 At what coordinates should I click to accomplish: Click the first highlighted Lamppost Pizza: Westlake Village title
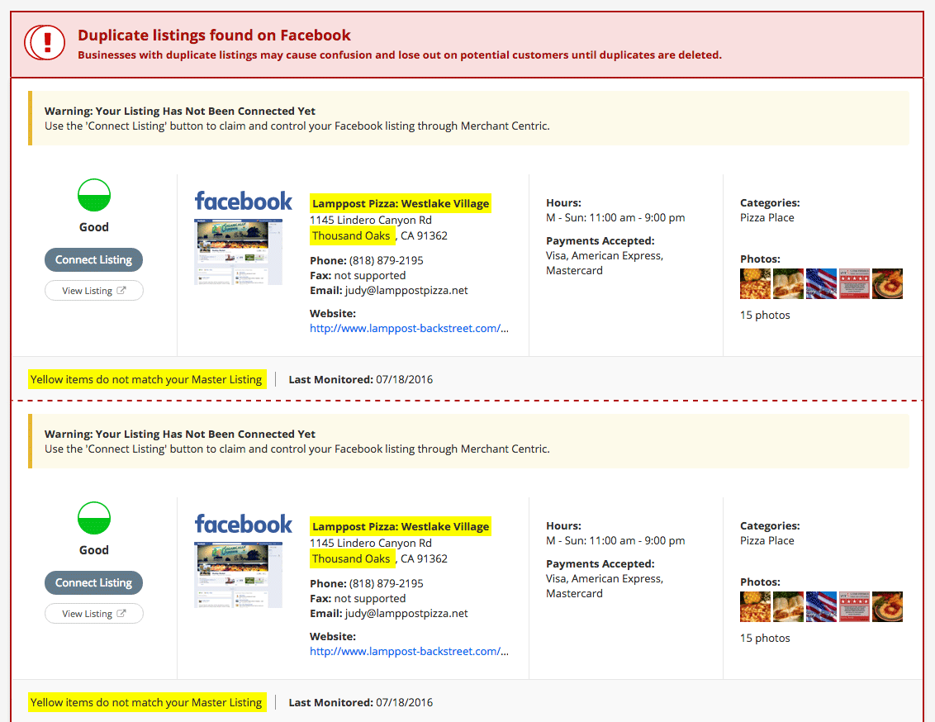[x=400, y=203]
